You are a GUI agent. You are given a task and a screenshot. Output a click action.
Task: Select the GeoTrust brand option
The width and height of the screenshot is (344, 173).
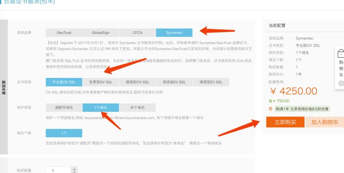pyautogui.click(x=64, y=33)
